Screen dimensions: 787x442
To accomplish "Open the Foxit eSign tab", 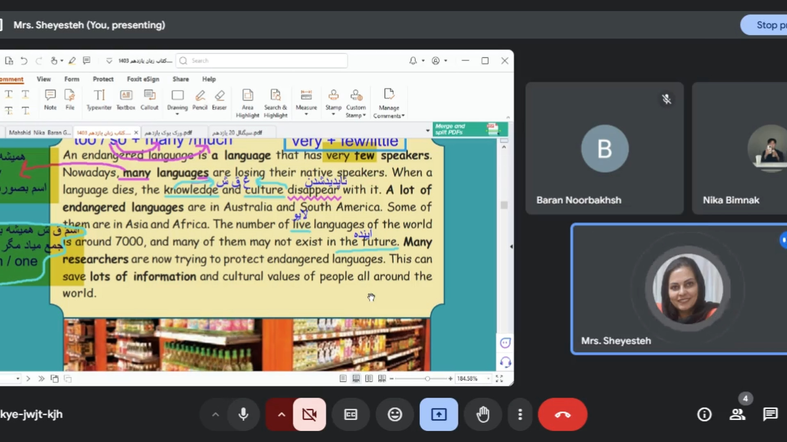I will click(x=143, y=79).
